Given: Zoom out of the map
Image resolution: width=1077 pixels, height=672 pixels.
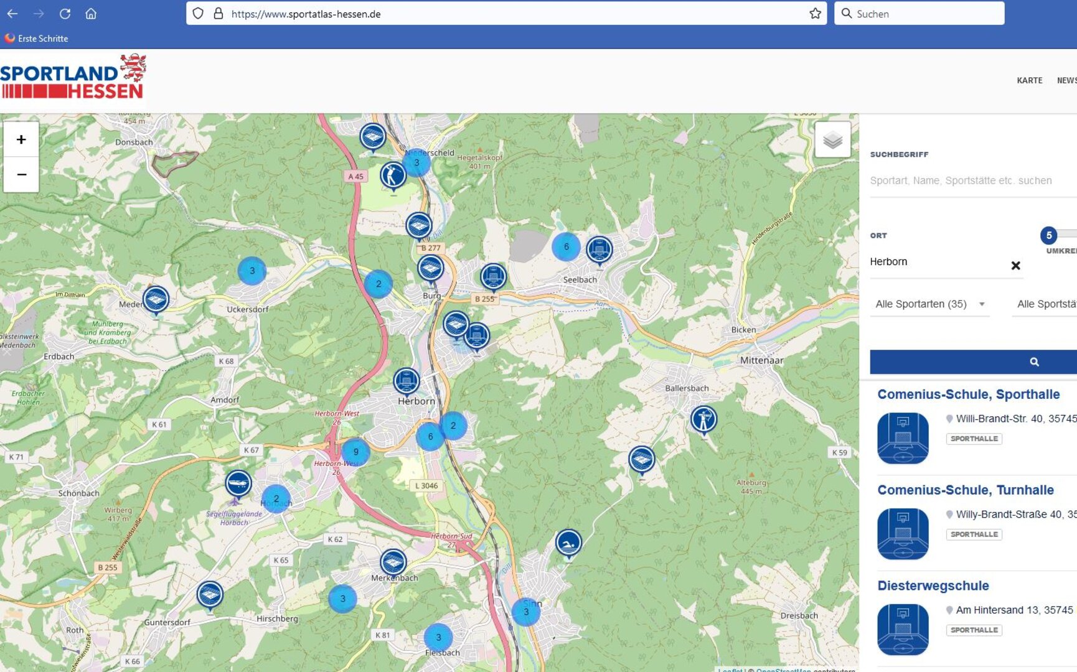Looking at the screenshot, I should (21, 175).
